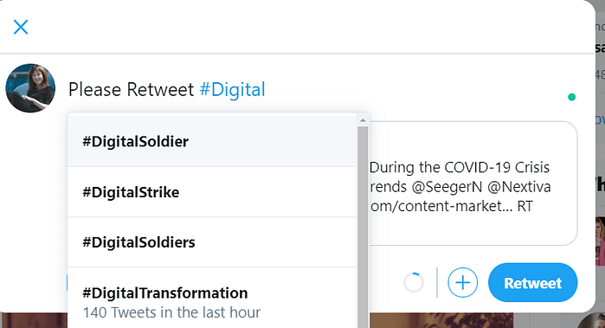
Task: Click the blue Retweet button
Action: point(533,283)
